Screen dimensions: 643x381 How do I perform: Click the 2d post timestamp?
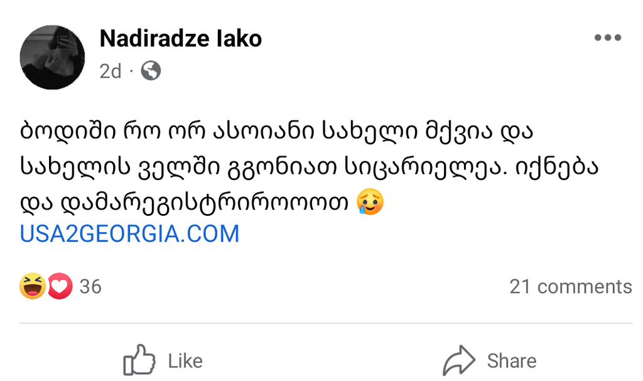111,72
